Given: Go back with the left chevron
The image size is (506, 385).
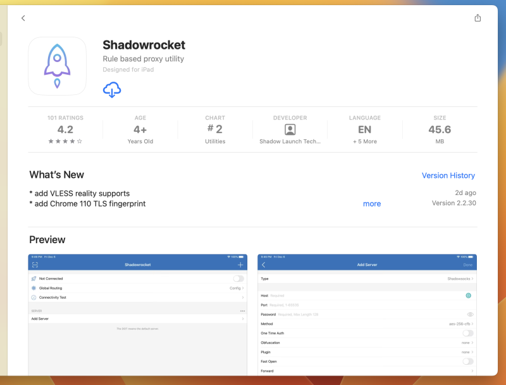Looking at the screenshot, I should (23, 18).
